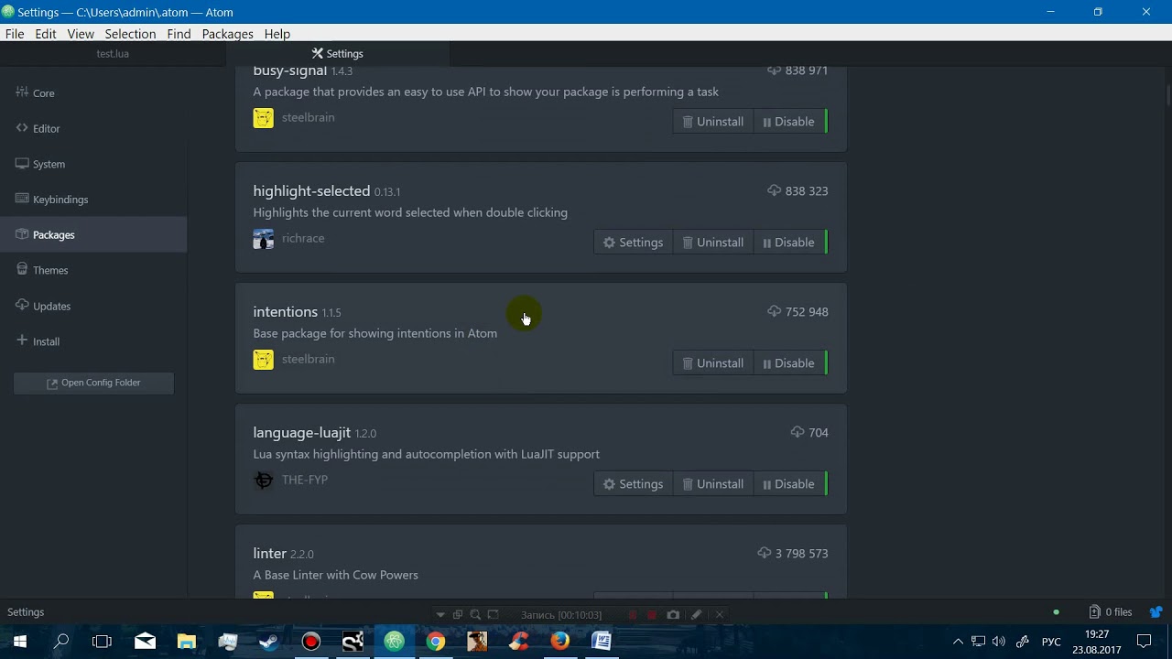Uninstall the busy-signal package
The width and height of the screenshot is (1172, 659).
(x=713, y=122)
